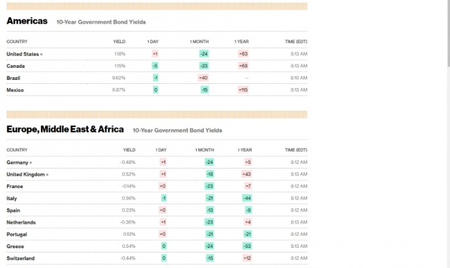This screenshot has width=450, height=268.
Task: Click the Netherlands country row label
Action: (21, 222)
